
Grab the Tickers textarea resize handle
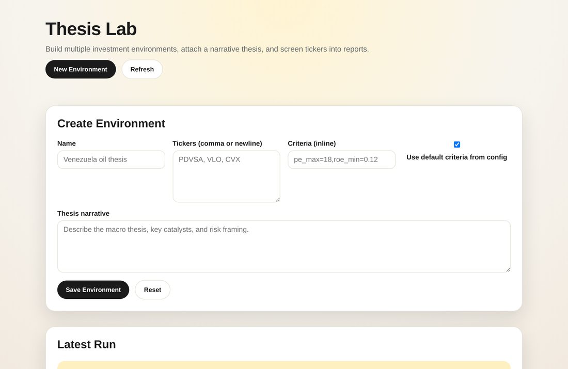[277, 200]
